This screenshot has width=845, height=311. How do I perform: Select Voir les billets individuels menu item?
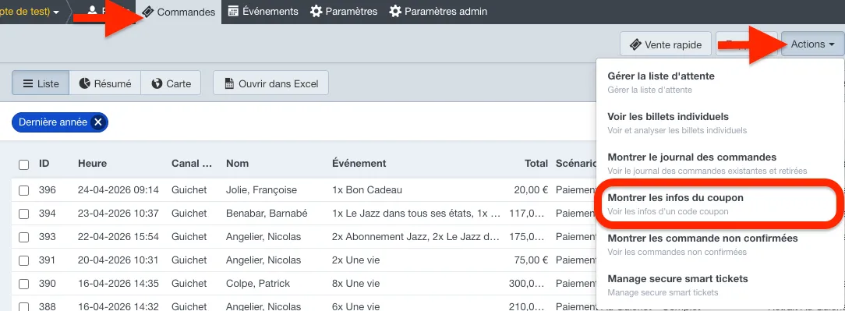720,123
